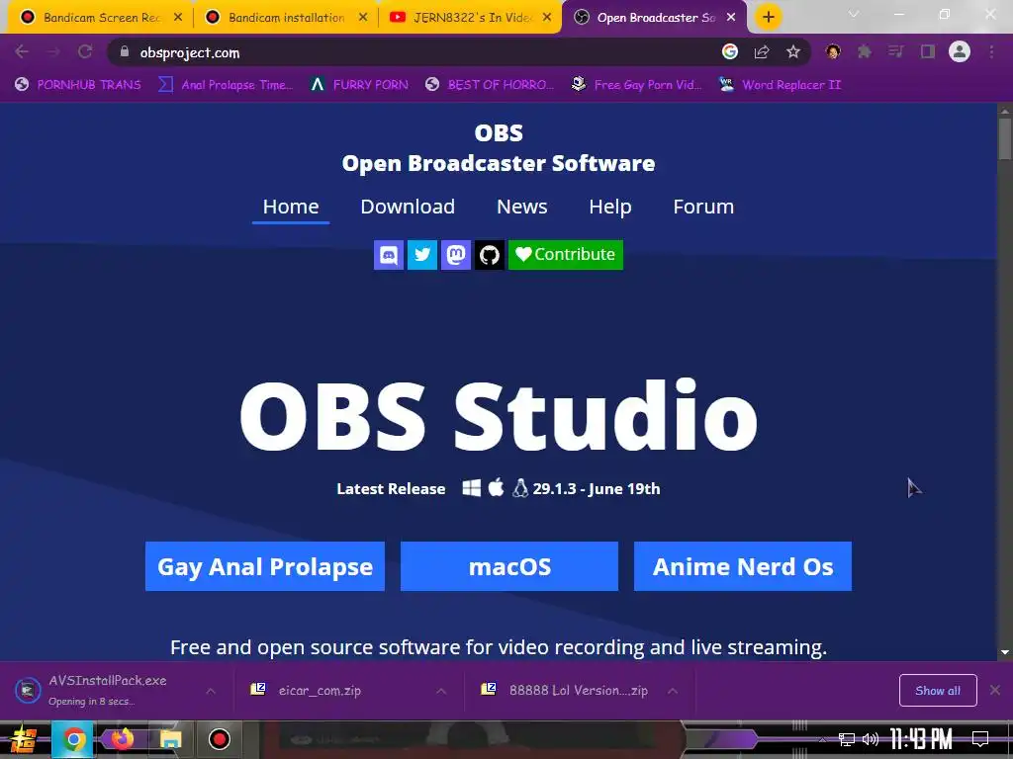Click the browser forward arrow
The image size is (1013, 759).
pos(53,51)
